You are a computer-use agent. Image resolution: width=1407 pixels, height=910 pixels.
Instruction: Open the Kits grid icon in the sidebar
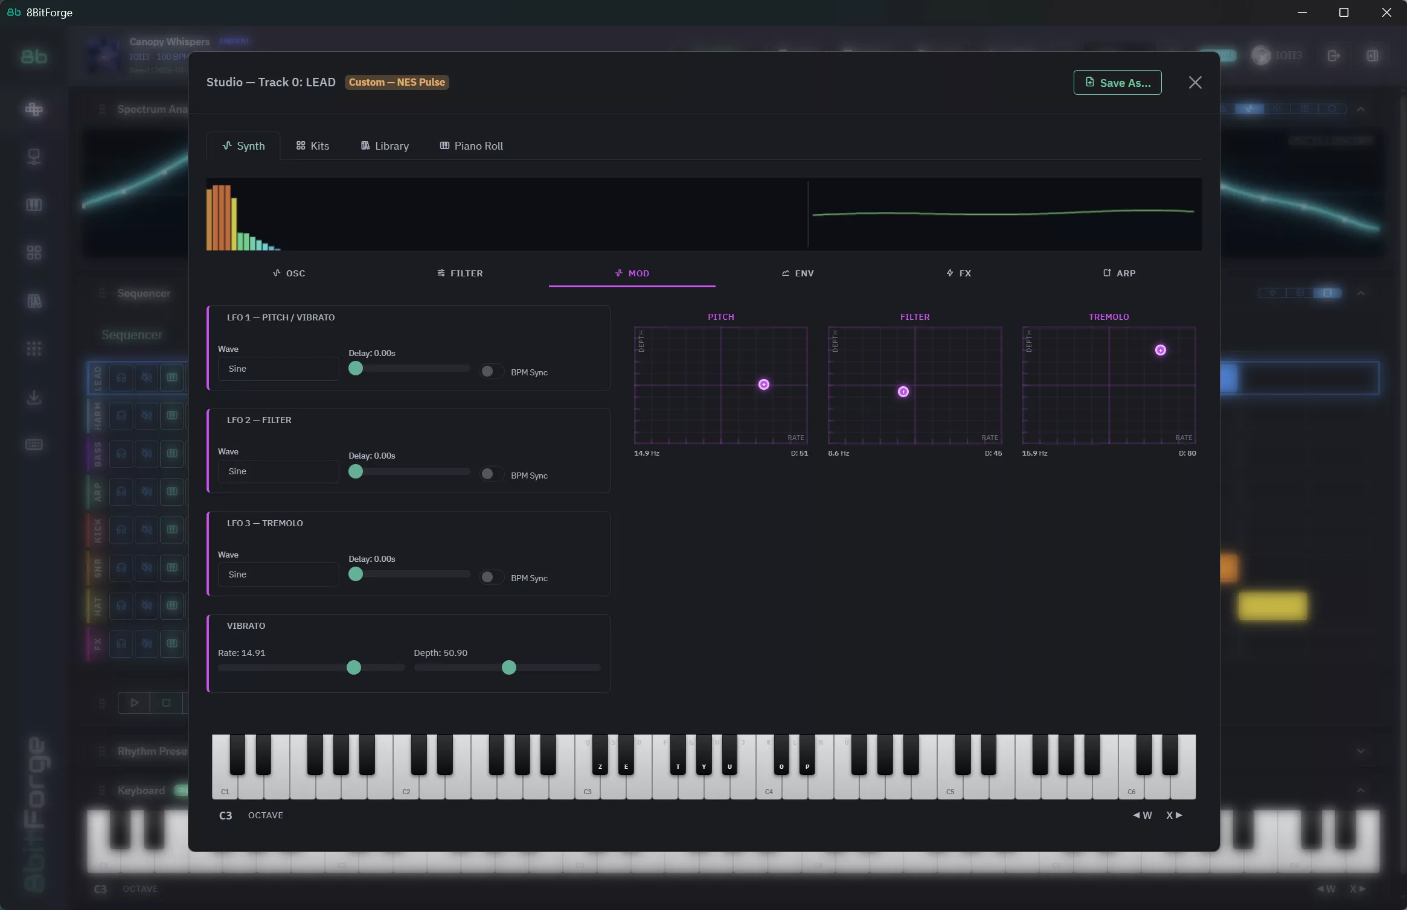coord(34,252)
